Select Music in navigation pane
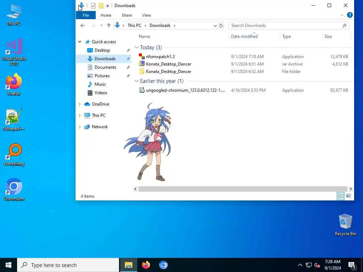The image size is (363, 272). pyautogui.click(x=100, y=84)
